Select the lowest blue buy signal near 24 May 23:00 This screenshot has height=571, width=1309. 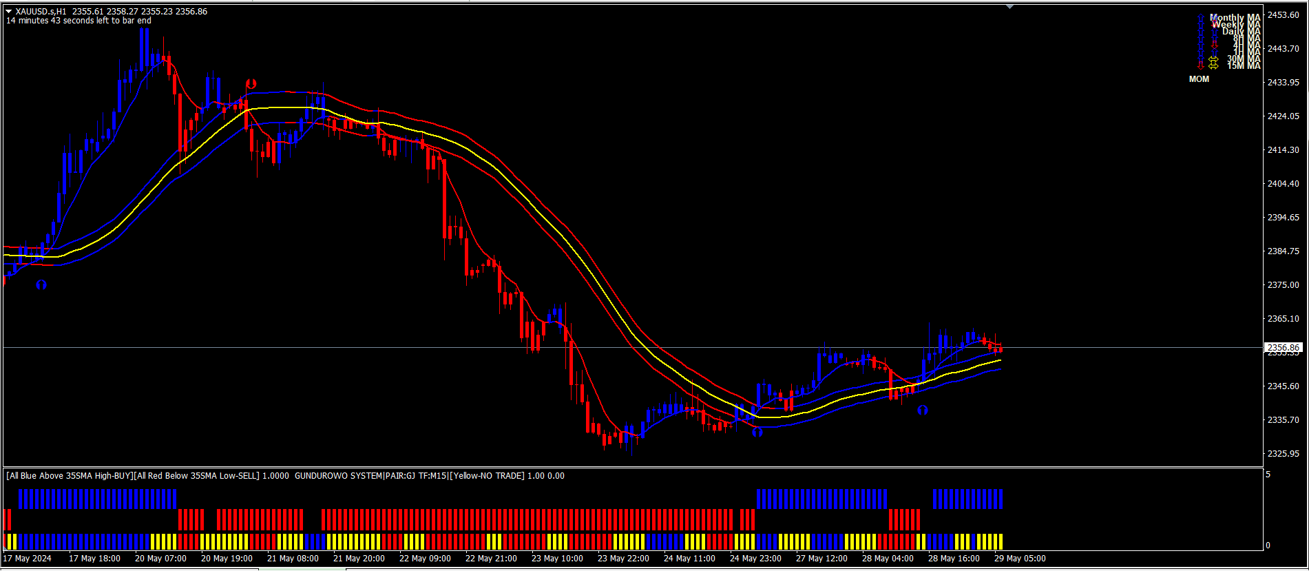click(x=757, y=432)
